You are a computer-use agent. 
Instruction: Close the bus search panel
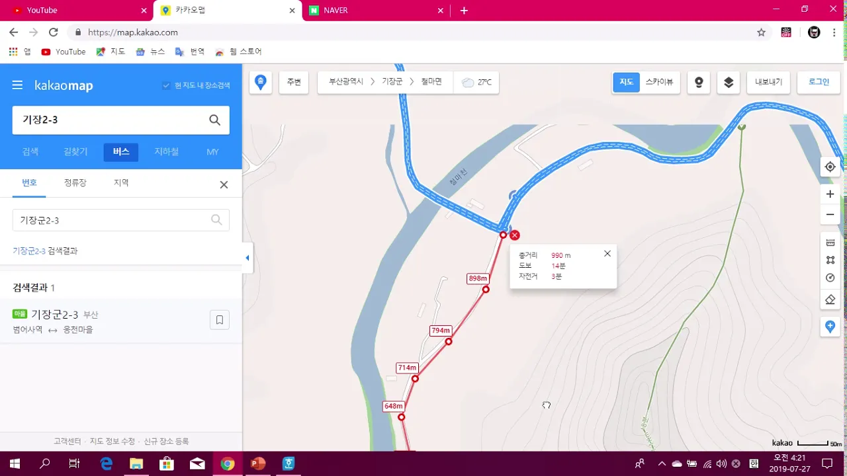point(224,184)
